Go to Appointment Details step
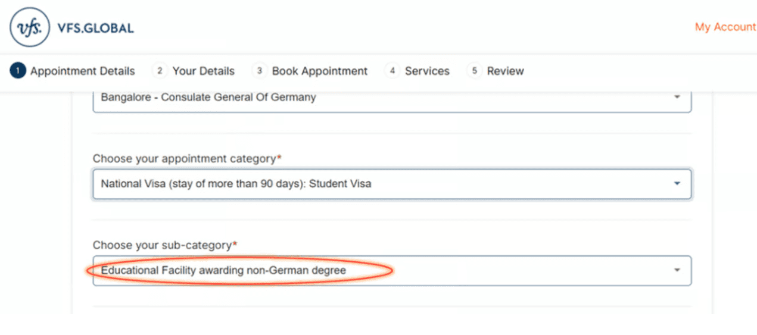 [83, 71]
